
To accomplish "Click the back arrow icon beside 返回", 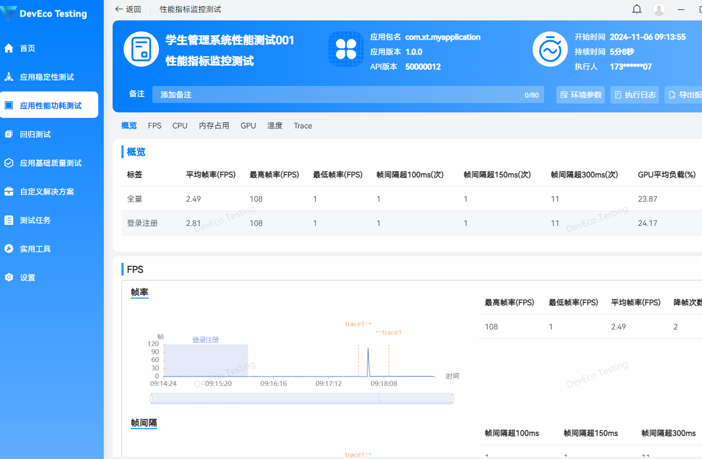I will pos(119,9).
